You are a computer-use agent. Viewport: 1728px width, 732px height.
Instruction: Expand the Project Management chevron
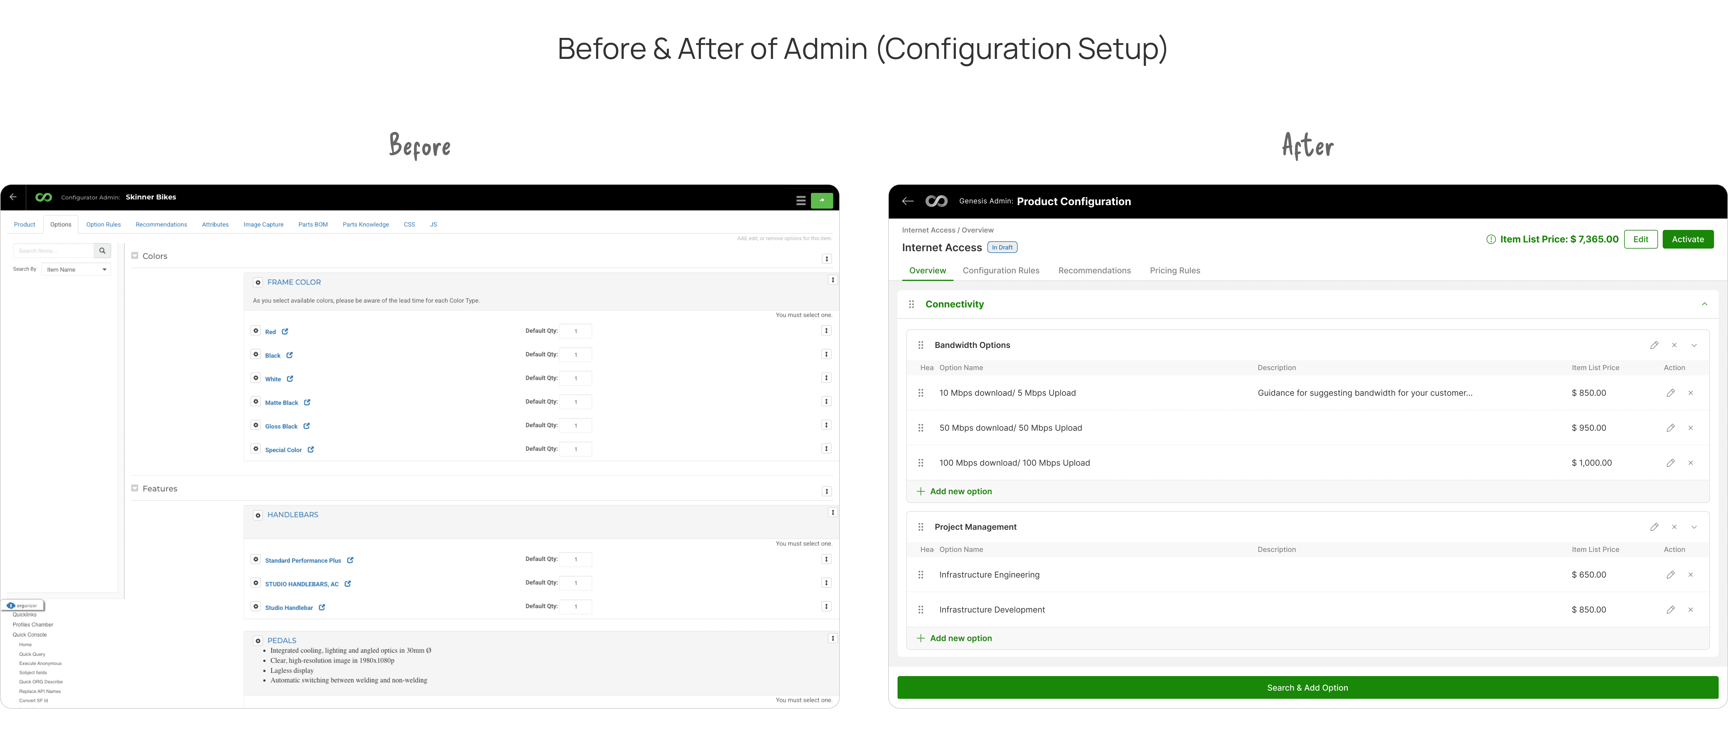[x=1694, y=527]
